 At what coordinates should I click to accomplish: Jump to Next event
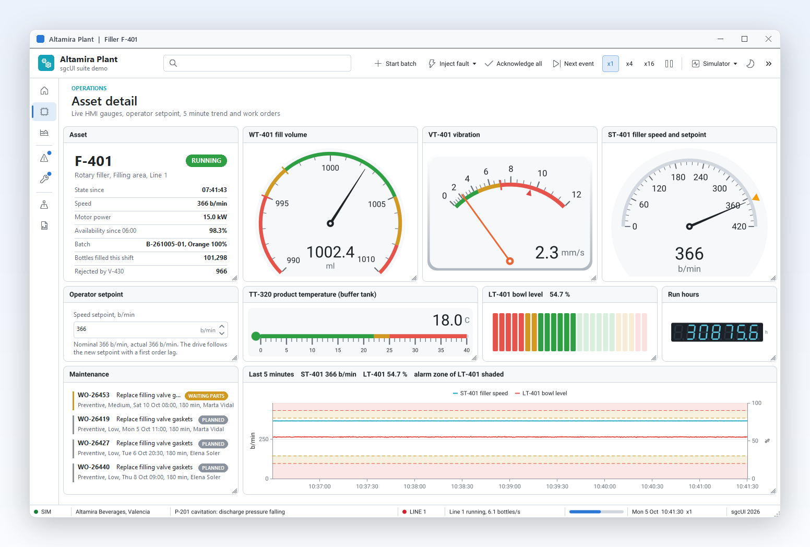(x=574, y=64)
